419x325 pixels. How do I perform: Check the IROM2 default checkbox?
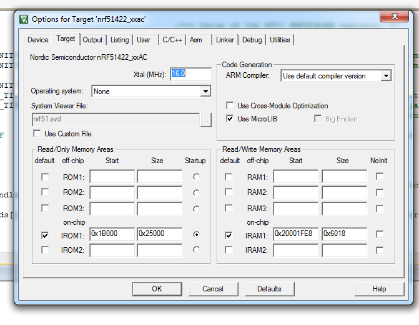pyautogui.click(x=45, y=250)
